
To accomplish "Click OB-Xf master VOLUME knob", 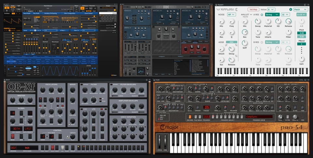I will point(12,100).
